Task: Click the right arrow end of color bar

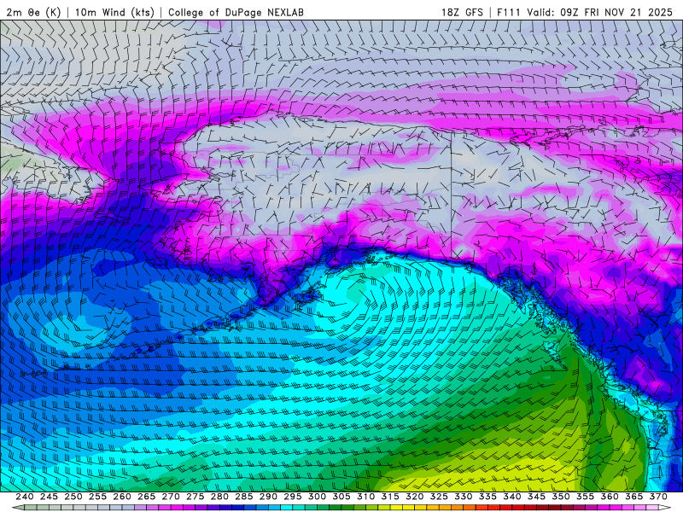Action: [665, 508]
